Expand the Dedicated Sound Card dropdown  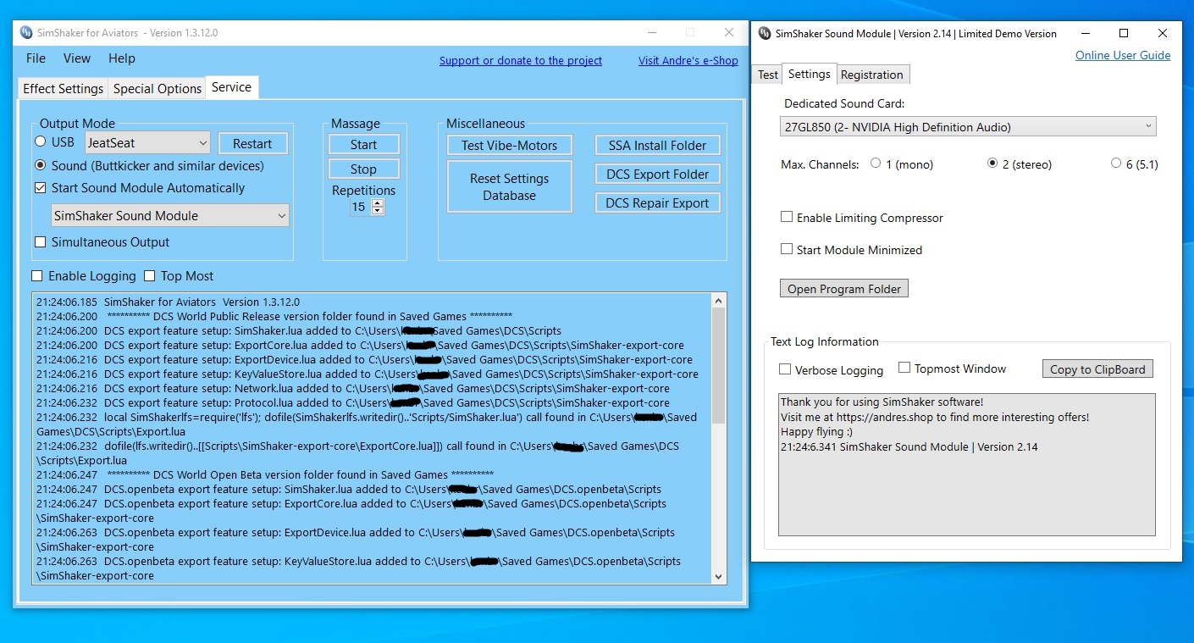pos(967,127)
